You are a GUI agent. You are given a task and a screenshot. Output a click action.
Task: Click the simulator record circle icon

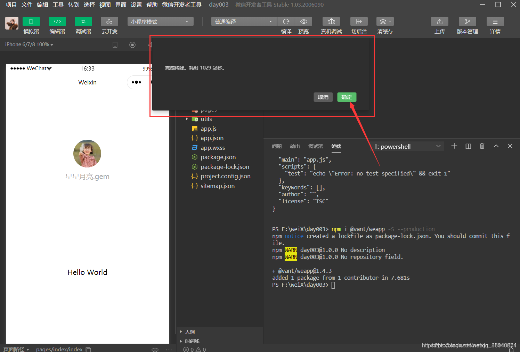click(x=132, y=45)
